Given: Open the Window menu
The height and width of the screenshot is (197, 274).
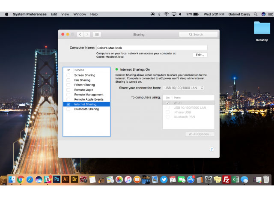Looking at the screenshot, I should tap(79, 14).
